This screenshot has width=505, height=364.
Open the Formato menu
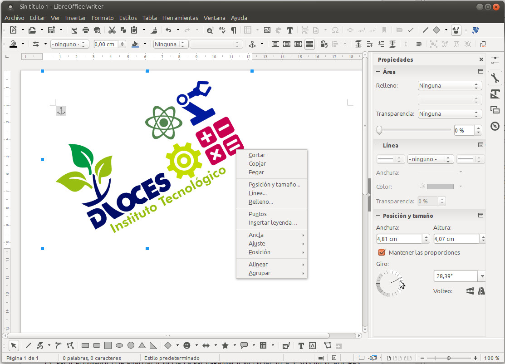click(x=103, y=18)
